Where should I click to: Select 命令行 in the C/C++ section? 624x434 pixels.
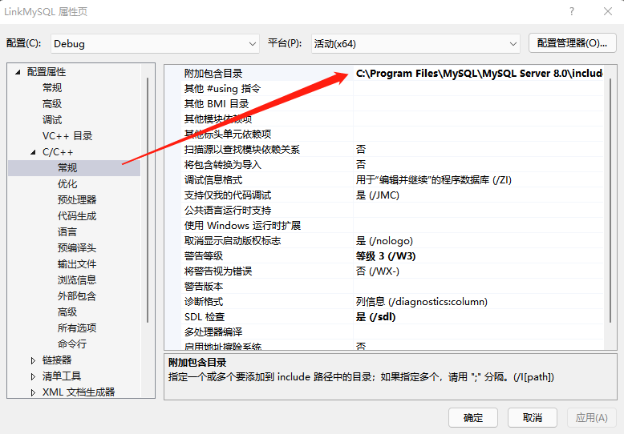(x=71, y=344)
